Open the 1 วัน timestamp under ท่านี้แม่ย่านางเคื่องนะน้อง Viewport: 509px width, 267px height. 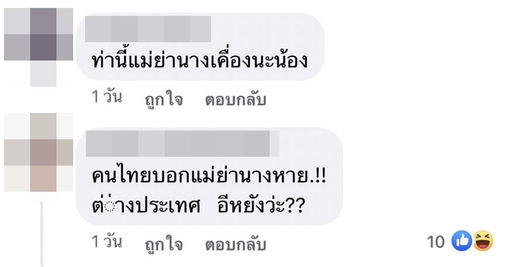(107, 97)
